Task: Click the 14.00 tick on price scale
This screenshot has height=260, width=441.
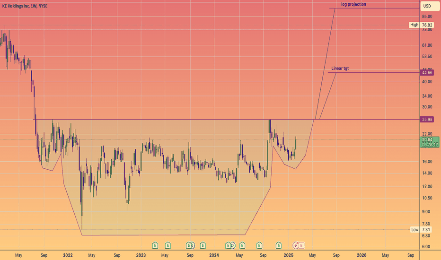Action: [427, 173]
